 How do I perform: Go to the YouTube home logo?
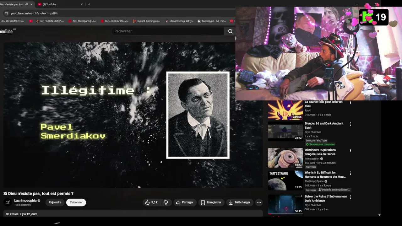click(x=7, y=31)
